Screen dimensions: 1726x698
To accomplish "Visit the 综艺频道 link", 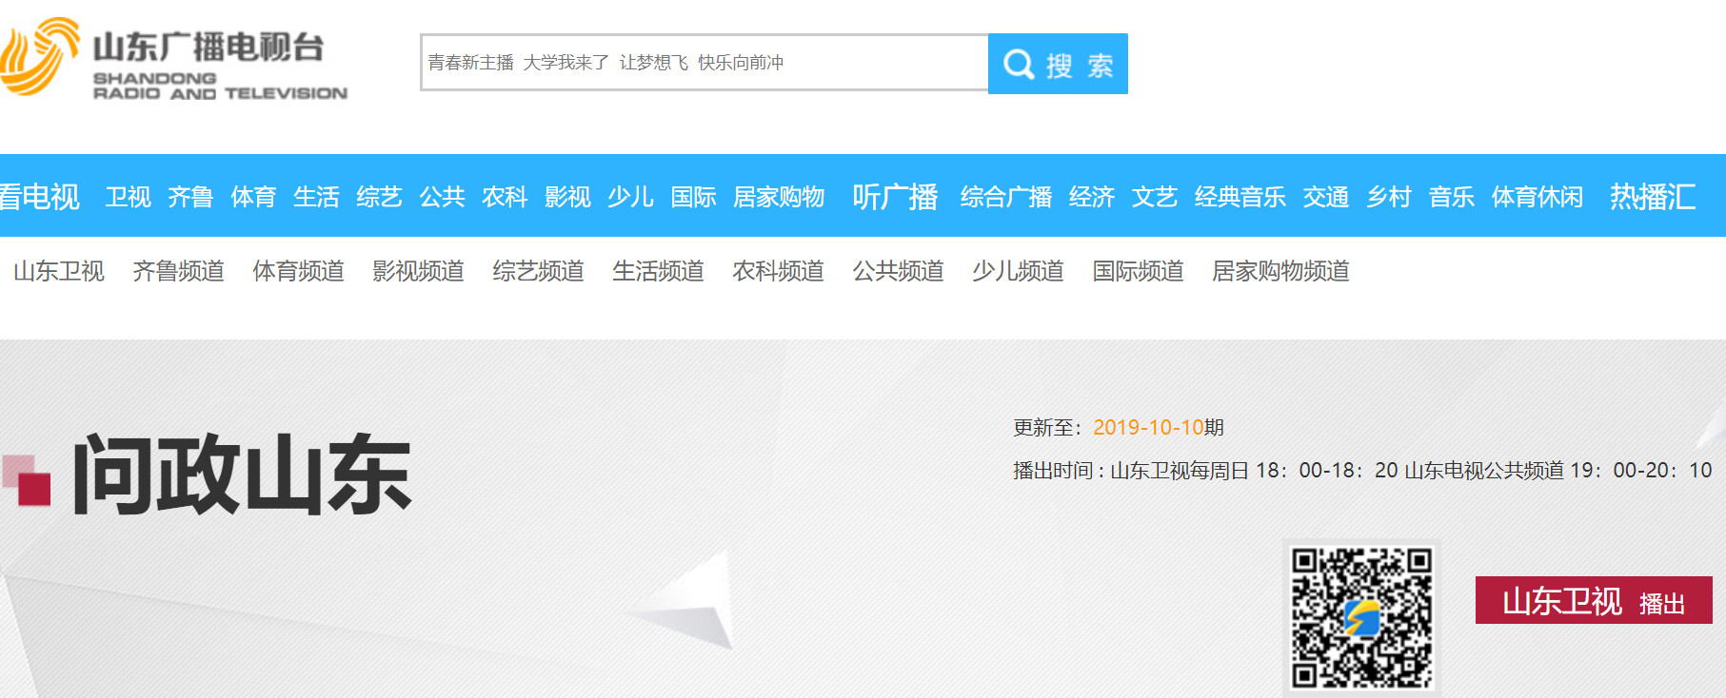I will 539,271.
